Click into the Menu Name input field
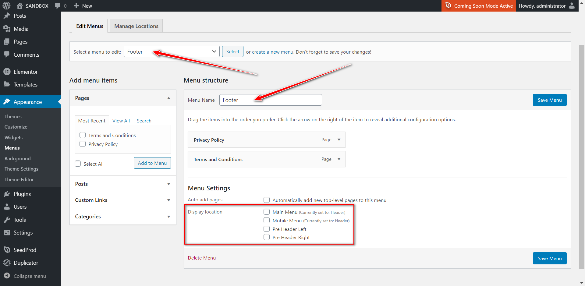Image resolution: width=585 pixels, height=286 pixels. [x=271, y=100]
